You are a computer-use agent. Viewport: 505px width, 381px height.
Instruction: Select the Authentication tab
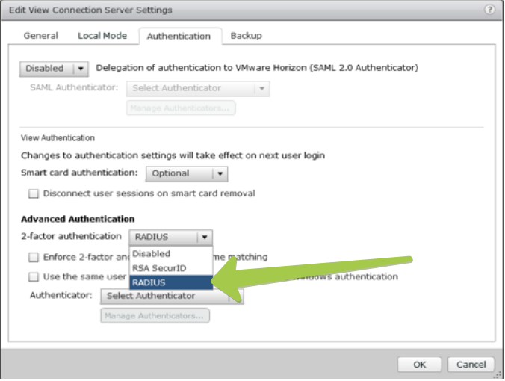point(179,36)
